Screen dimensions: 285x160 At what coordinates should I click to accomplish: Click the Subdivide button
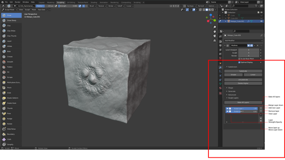(243, 71)
